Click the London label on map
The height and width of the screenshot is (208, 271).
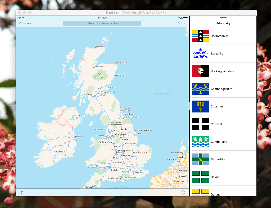point(129,166)
